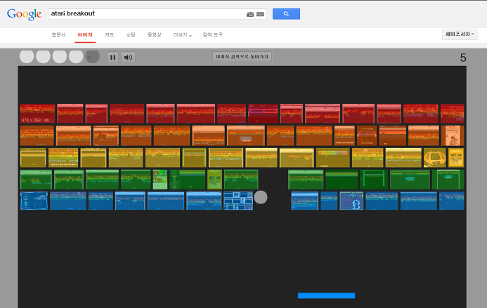The image size is (487, 308).
Task: Click the gray bouncing ball
Action: 261,197
